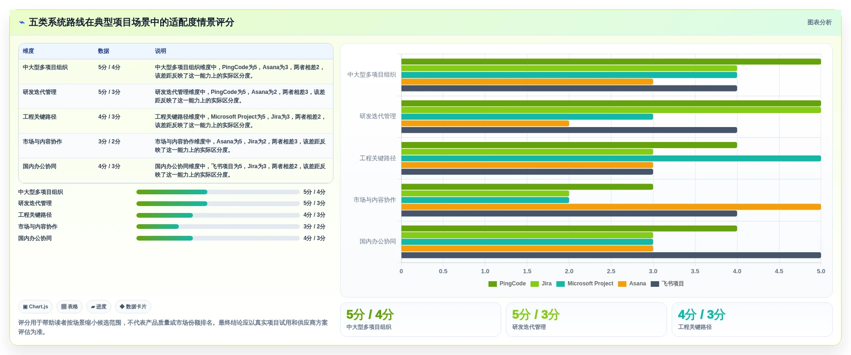Select the 进度 chip
Screen dimensions: 851x355
[x=99, y=307]
